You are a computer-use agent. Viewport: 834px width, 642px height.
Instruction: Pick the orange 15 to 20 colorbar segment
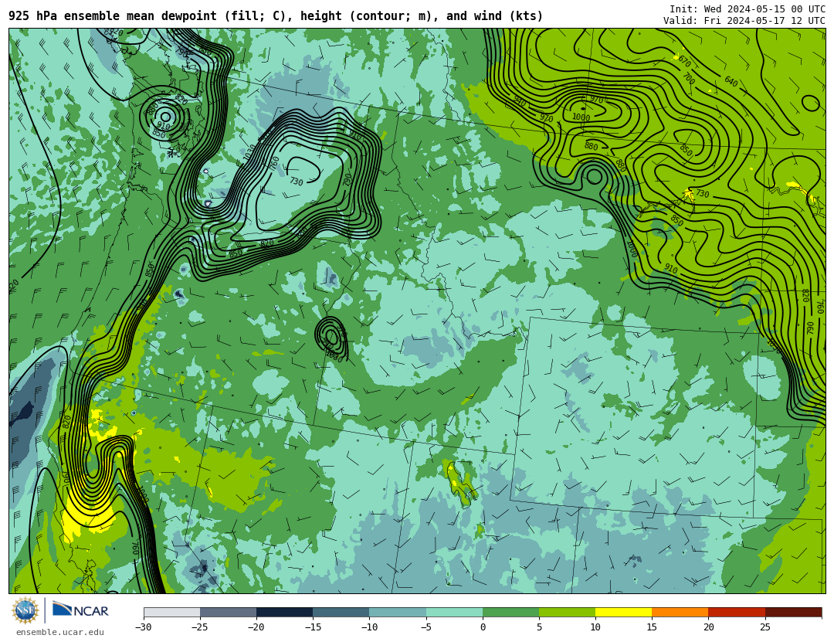pyautogui.click(x=680, y=612)
